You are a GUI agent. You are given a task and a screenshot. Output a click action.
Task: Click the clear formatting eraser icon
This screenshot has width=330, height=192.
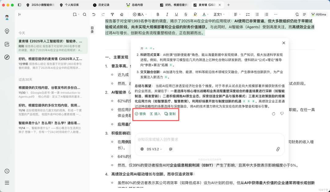click(122, 14)
